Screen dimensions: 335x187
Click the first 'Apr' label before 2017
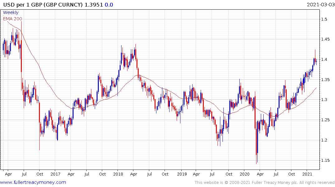click(x=8, y=174)
